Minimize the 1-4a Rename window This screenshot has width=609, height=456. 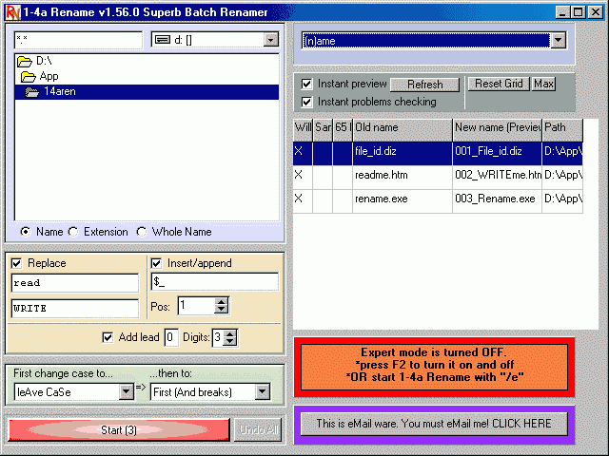(562, 12)
